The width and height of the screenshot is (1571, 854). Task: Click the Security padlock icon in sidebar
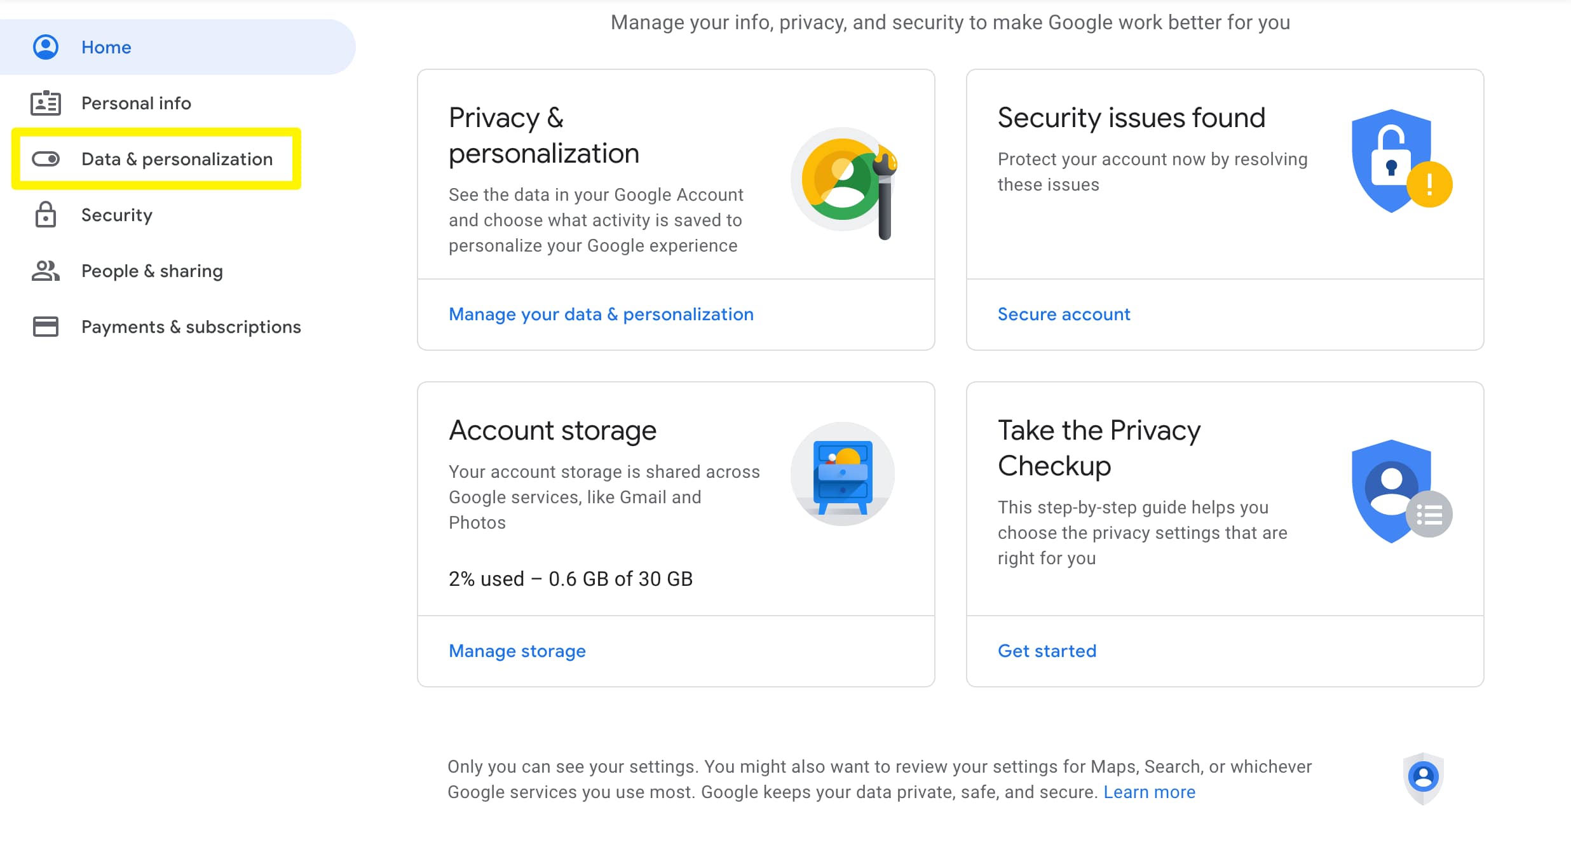(45, 215)
